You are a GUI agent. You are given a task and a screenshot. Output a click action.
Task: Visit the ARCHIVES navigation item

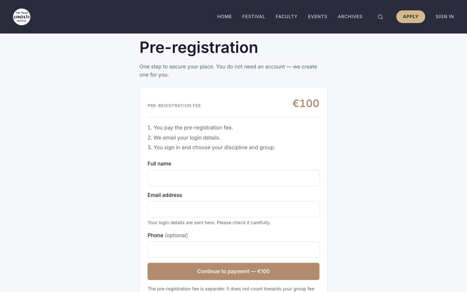[x=350, y=17]
